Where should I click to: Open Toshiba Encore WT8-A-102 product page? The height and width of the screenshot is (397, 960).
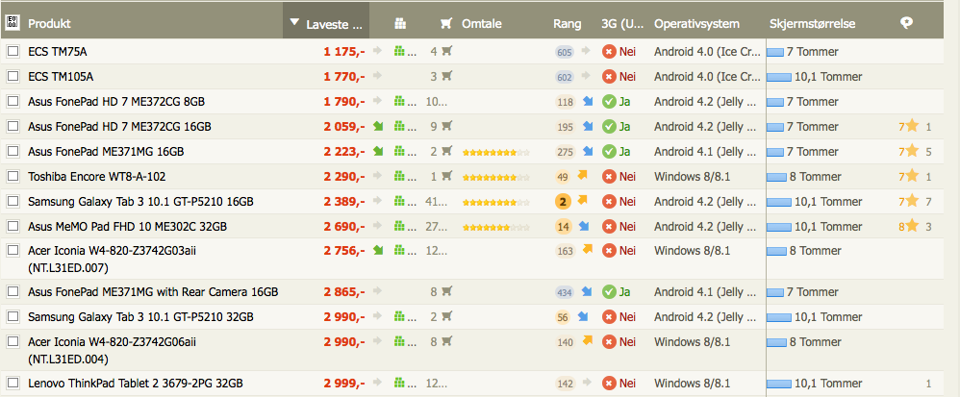tap(97, 176)
